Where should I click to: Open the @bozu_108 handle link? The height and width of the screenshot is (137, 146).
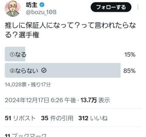(x=41, y=12)
